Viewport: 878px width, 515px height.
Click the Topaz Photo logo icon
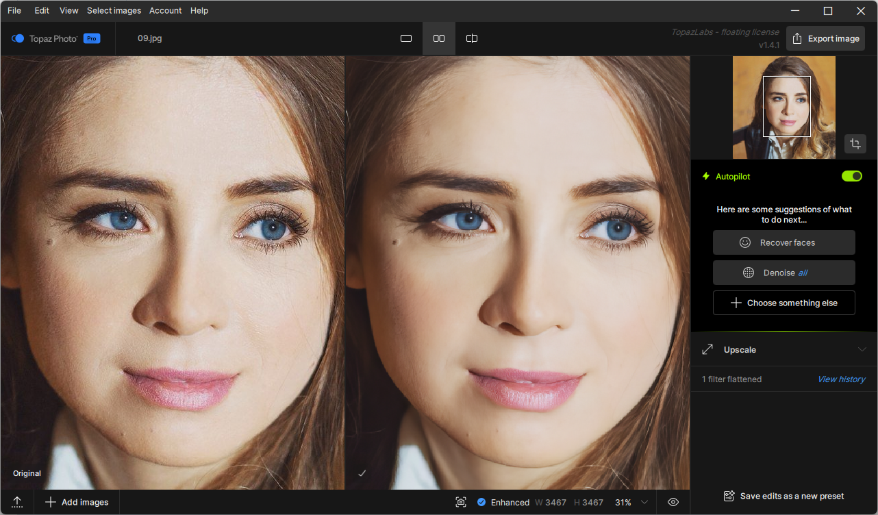point(18,38)
